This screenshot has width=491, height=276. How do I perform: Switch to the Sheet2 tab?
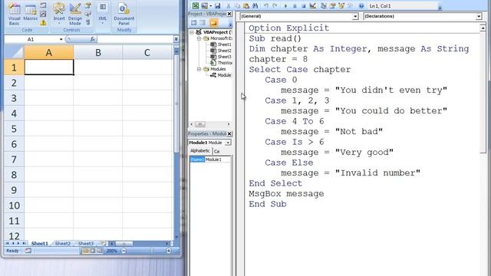click(x=63, y=243)
